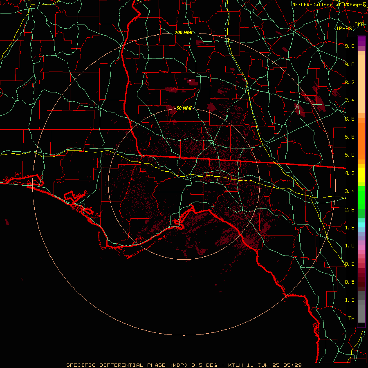Select the 1.8 scale label
This screenshot has height=368, width=368.
[350, 228]
